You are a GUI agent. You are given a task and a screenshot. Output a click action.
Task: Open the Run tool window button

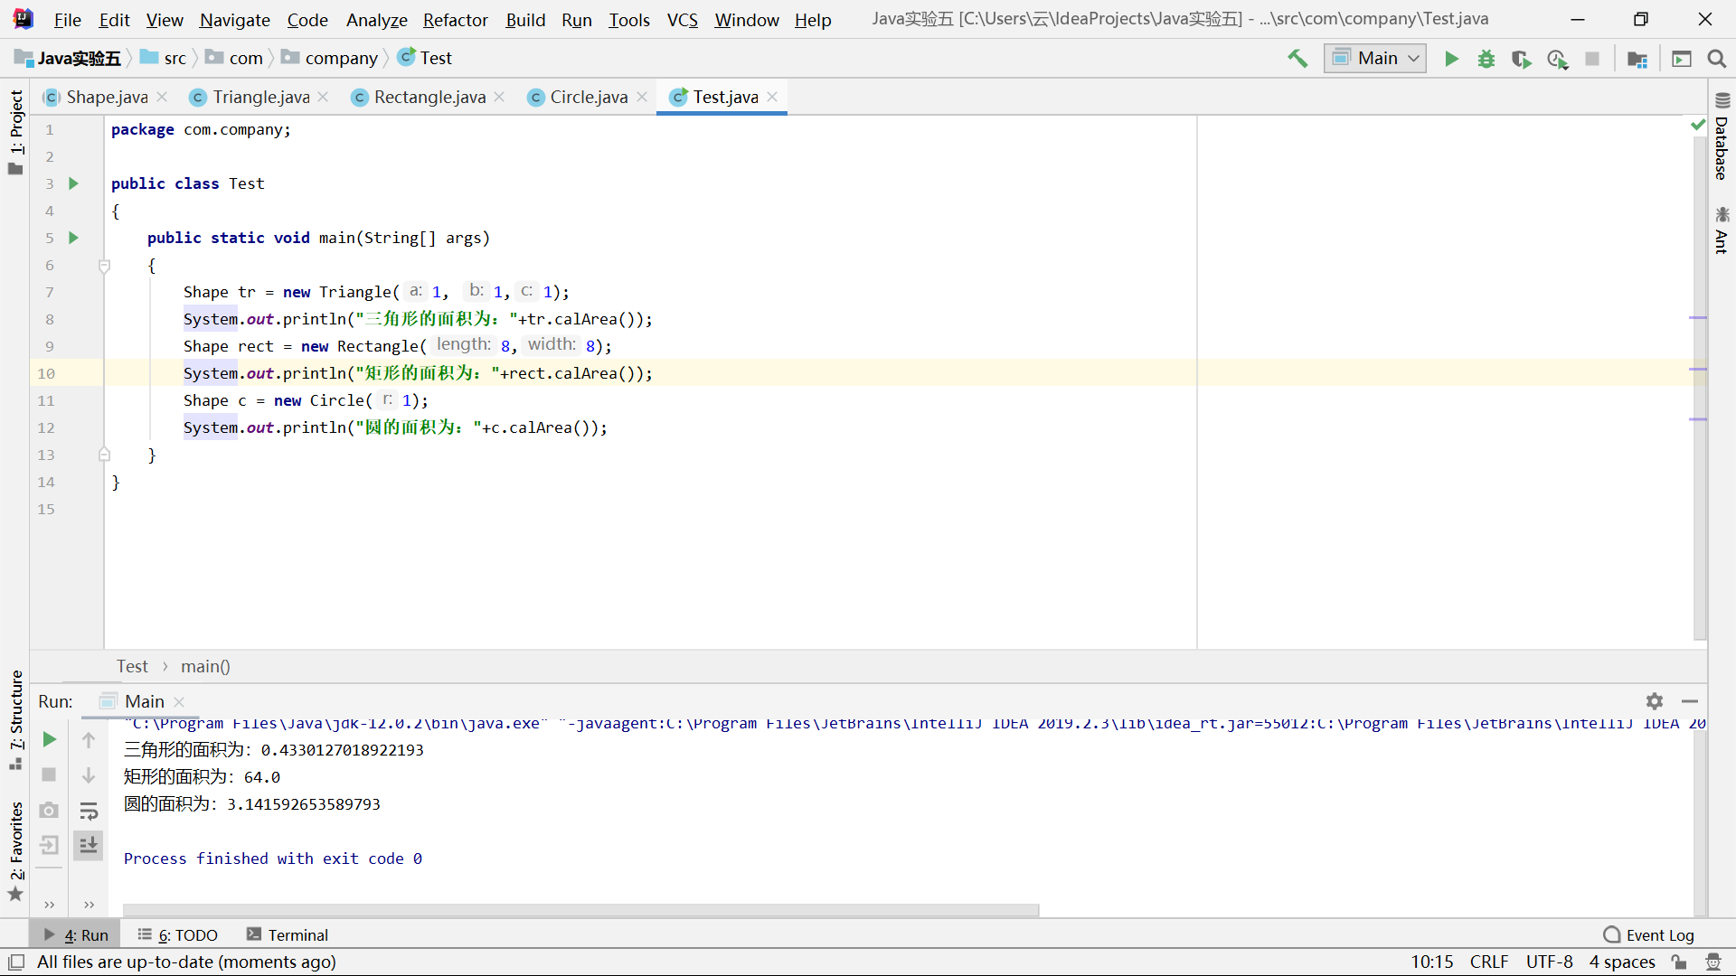click(77, 935)
